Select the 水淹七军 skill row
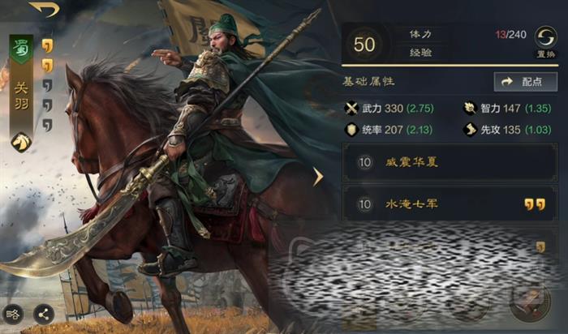 tap(450, 204)
